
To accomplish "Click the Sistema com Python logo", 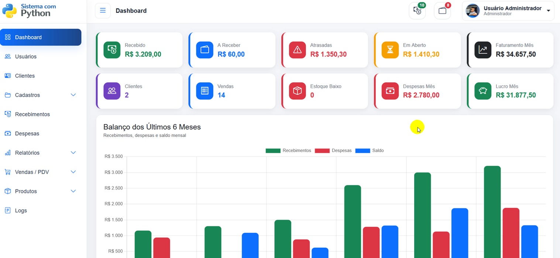I will pyautogui.click(x=29, y=11).
